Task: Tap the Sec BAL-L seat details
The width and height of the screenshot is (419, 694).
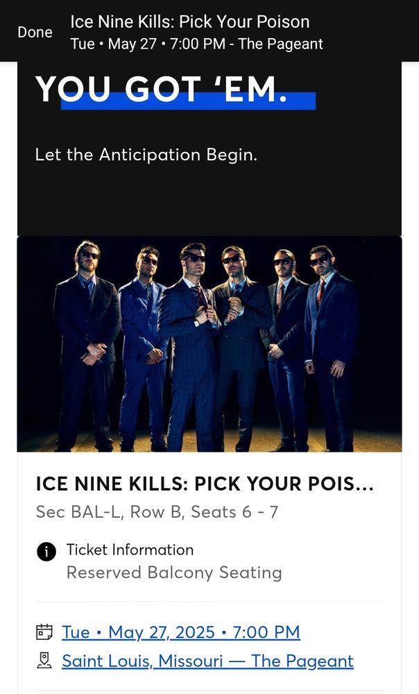Action: 157,512
